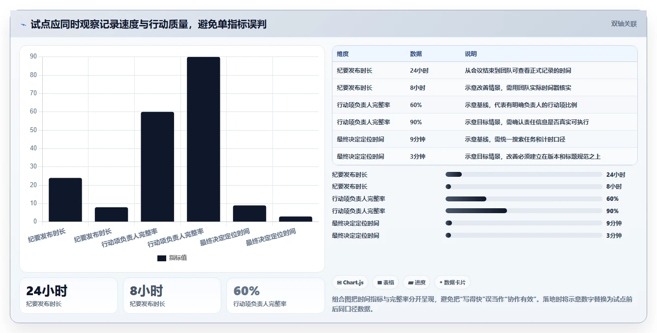Click the y-axis tick label 50
The image size is (657, 333).
tap(33, 130)
